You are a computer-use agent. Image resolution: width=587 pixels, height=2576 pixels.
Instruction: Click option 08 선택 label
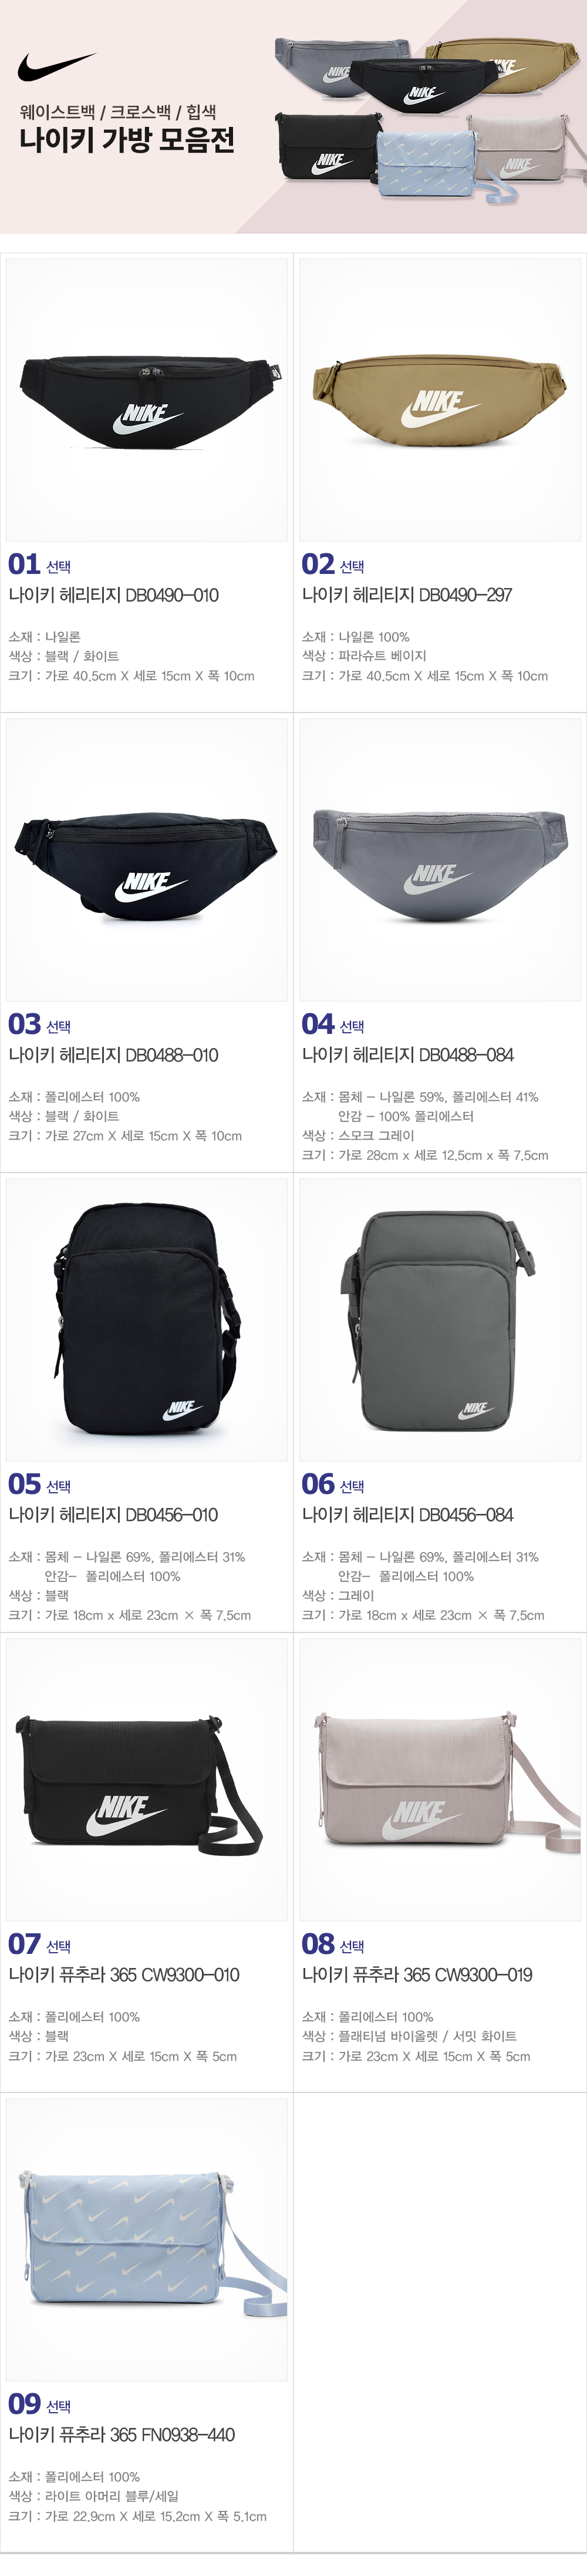coord(333,1944)
